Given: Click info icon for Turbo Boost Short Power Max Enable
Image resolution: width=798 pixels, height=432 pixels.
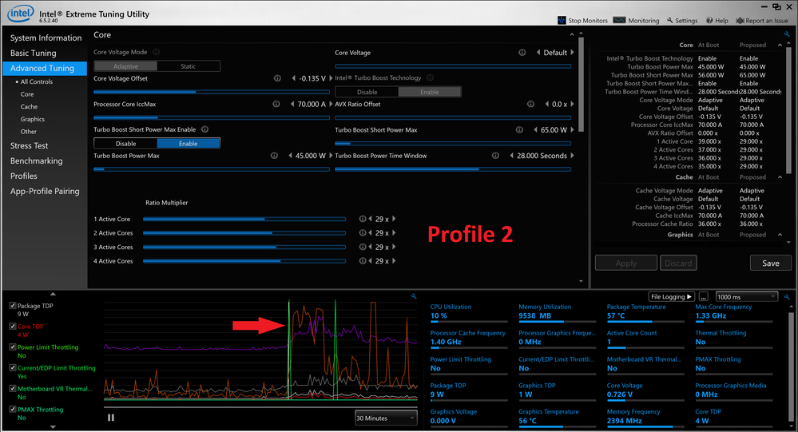Looking at the screenshot, I should (x=205, y=129).
